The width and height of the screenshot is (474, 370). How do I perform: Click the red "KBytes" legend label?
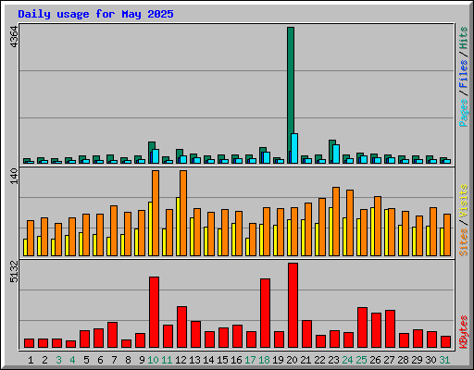(x=463, y=332)
